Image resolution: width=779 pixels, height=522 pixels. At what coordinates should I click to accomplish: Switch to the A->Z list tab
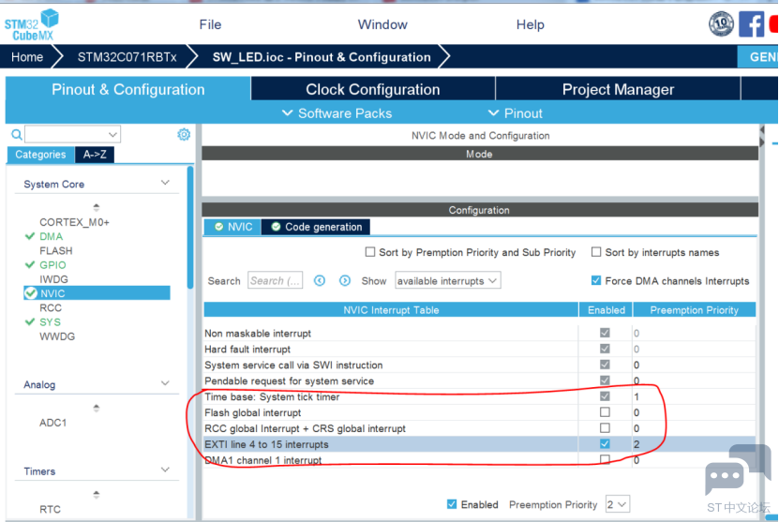pos(95,155)
